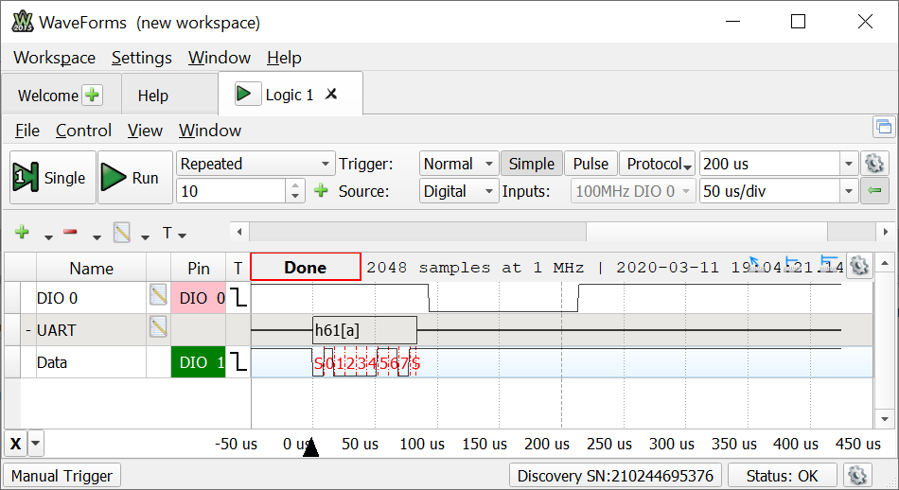Click the undock window icon at top right
This screenshot has width=899, height=490.
(x=884, y=127)
